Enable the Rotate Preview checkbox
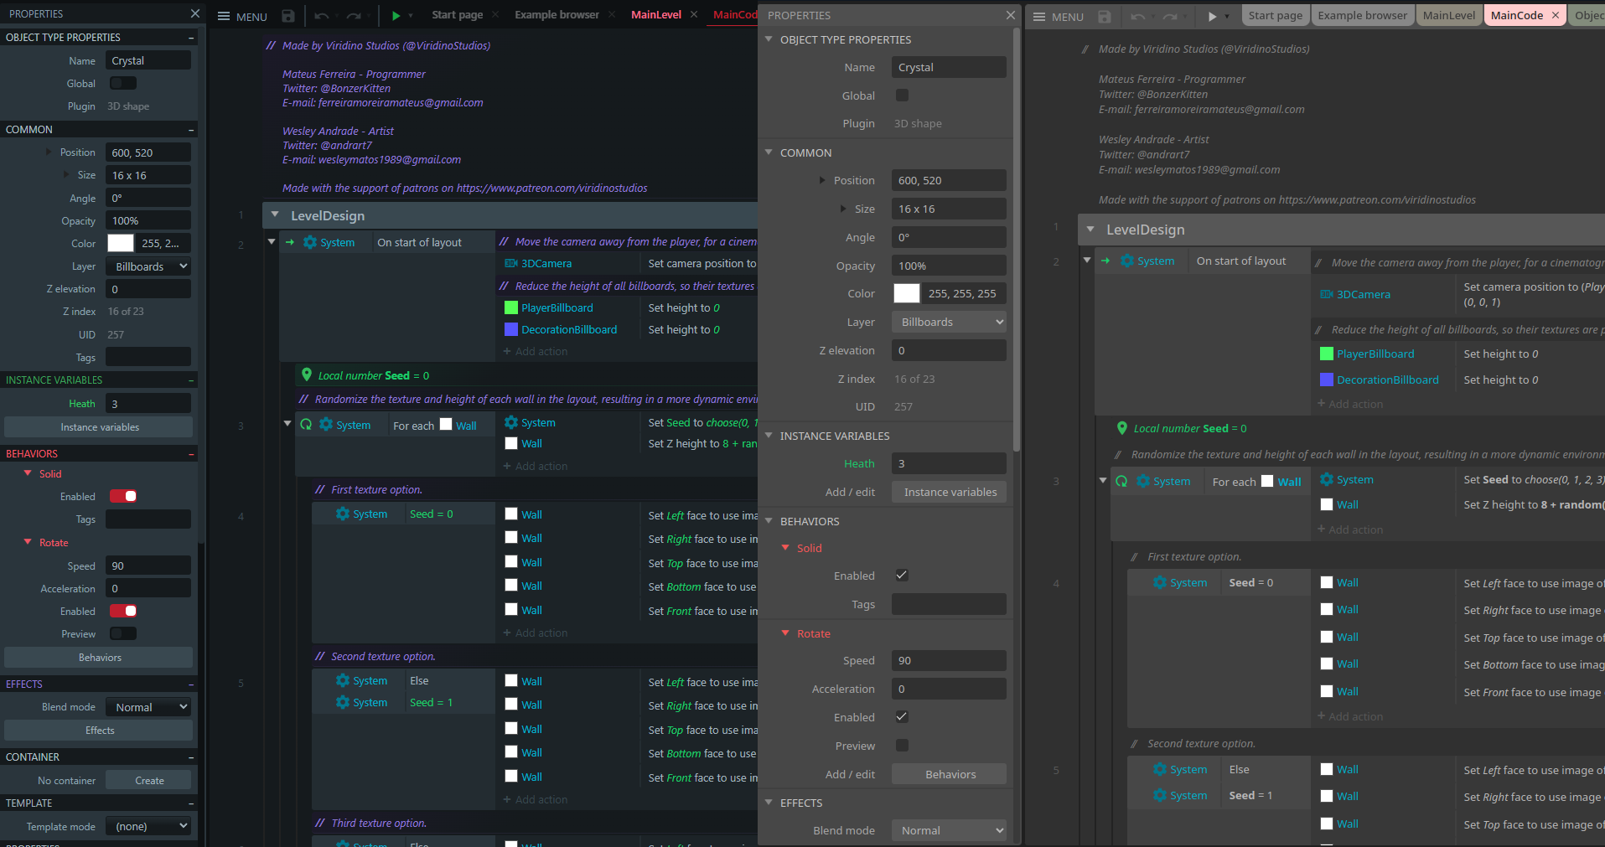Viewport: 1605px width, 847px height. click(x=902, y=746)
